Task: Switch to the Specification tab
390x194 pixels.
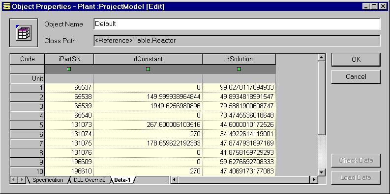Action: point(48,180)
